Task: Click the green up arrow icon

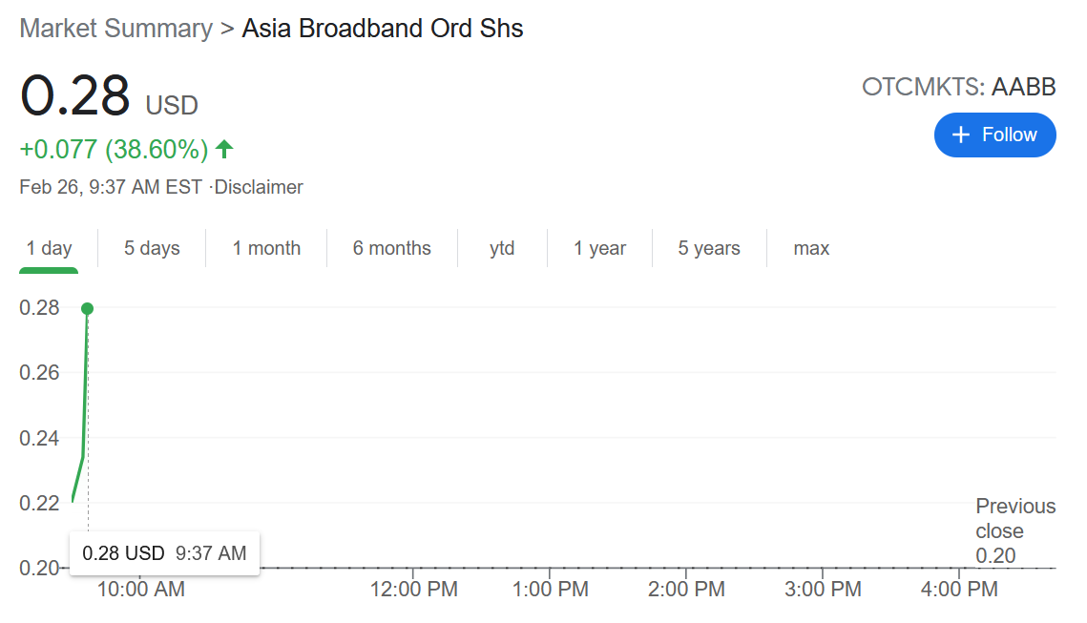Action: tap(224, 149)
